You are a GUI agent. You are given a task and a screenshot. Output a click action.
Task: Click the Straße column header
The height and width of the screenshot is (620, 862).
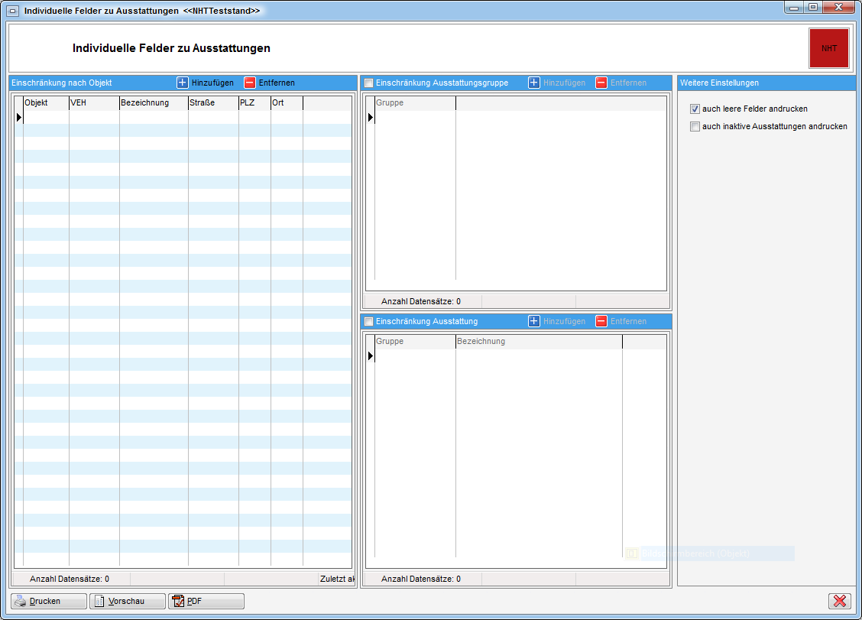pos(212,103)
